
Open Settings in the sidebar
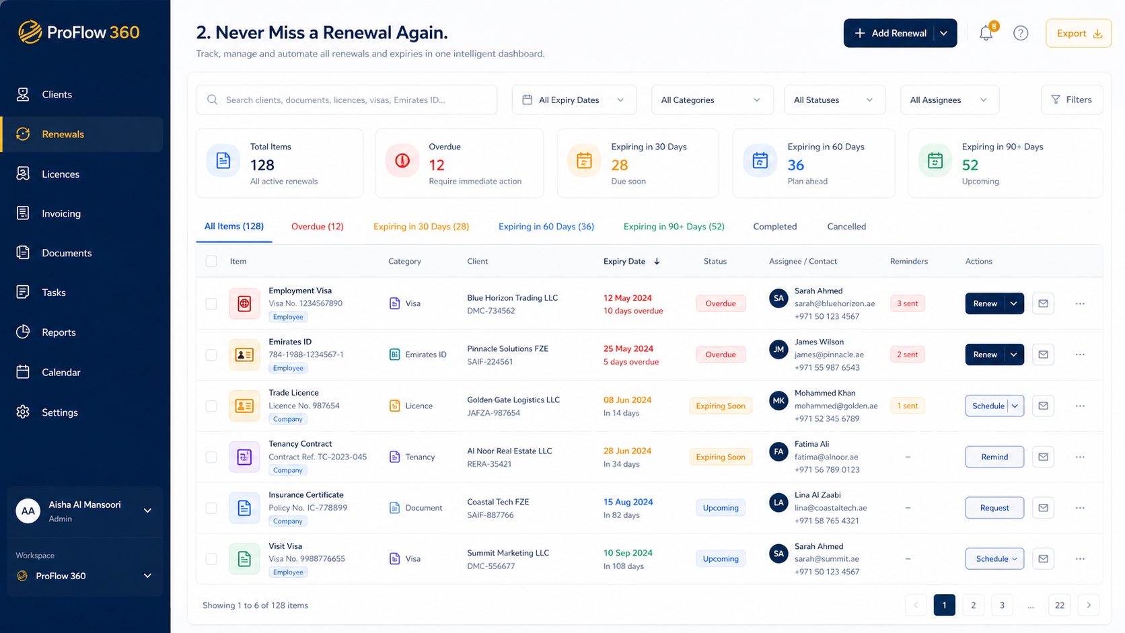tap(82, 412)
